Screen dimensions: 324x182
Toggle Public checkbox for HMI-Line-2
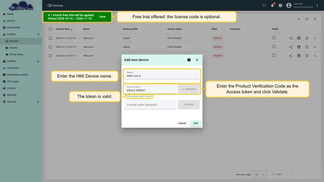tap(274, 47)
